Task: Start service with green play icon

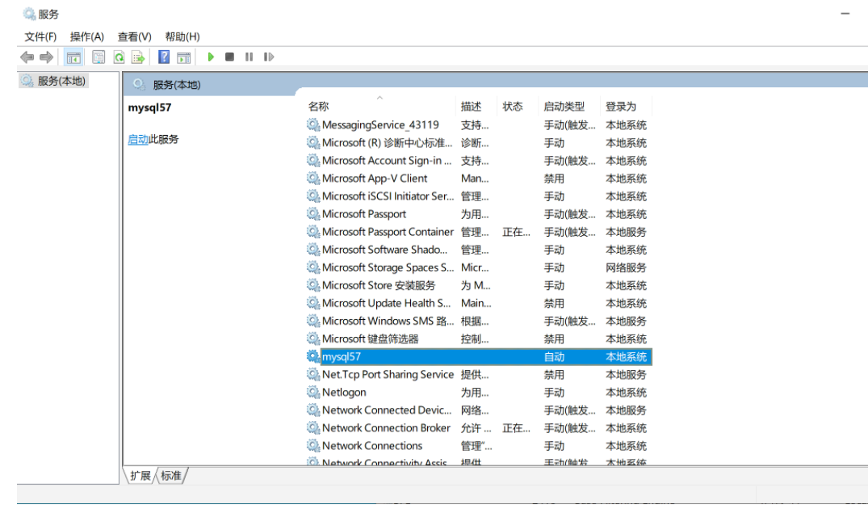Action: point(211,57)
